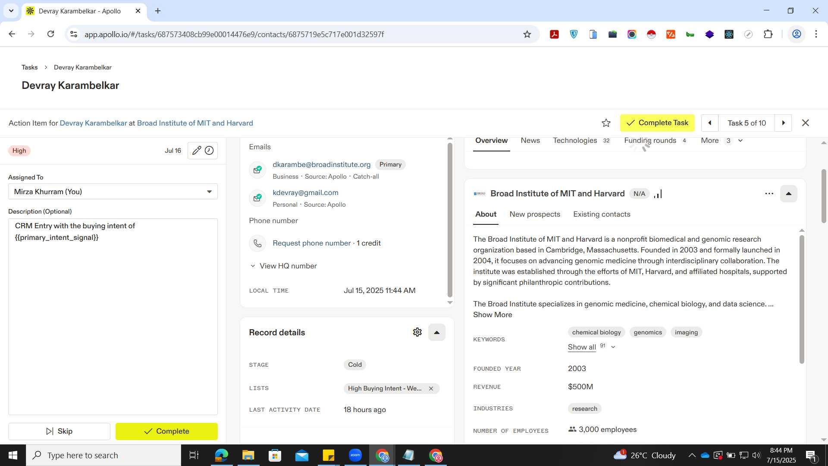Switch to the Overview tab
The image size is (828, 466).
tap(491, 141)
